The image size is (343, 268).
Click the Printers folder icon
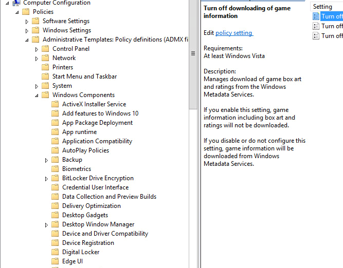pos(45,67)
